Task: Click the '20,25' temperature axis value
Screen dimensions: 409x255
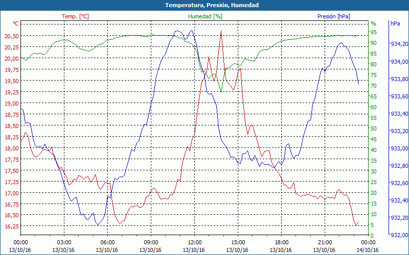Action: pos(12,47)
